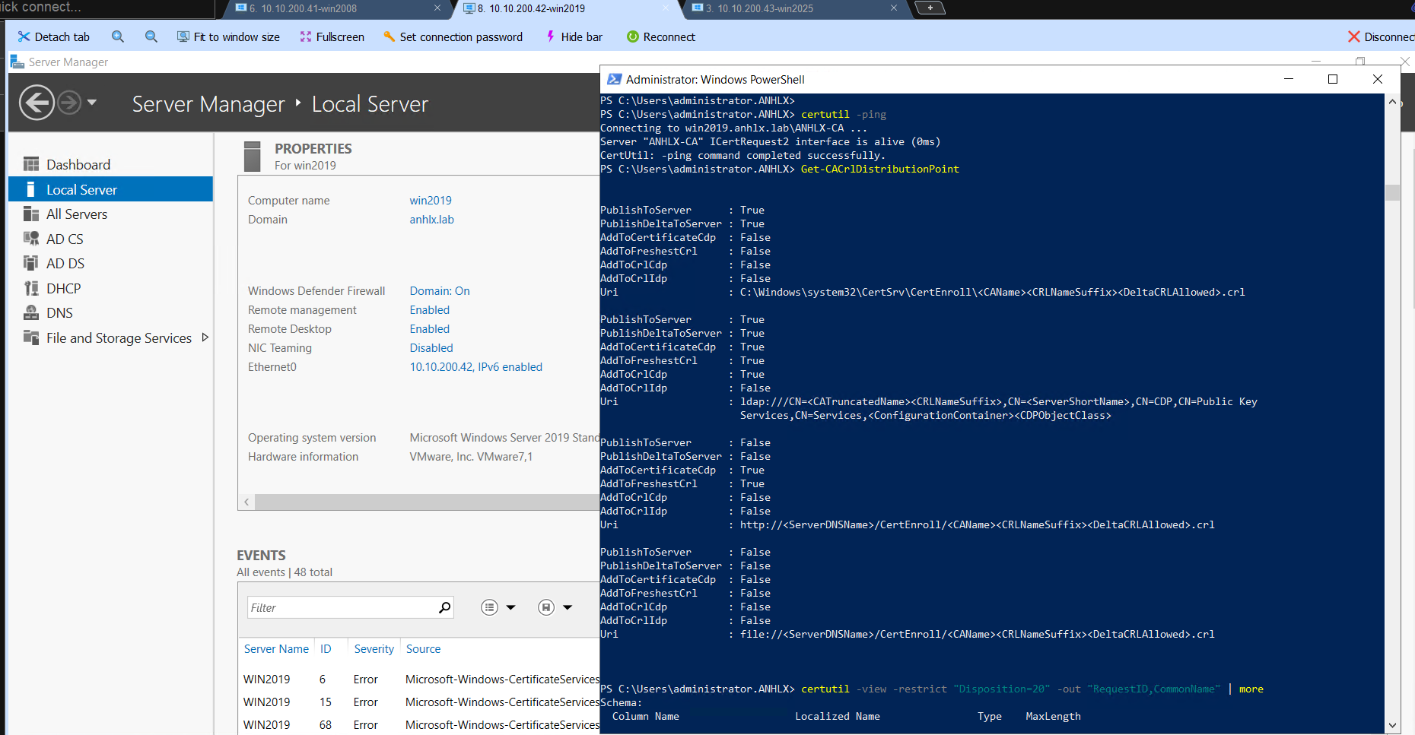
Task: Close the 10.10.200.43-win2025 tab
Action: pyautogui.click(x=894, y=8)
